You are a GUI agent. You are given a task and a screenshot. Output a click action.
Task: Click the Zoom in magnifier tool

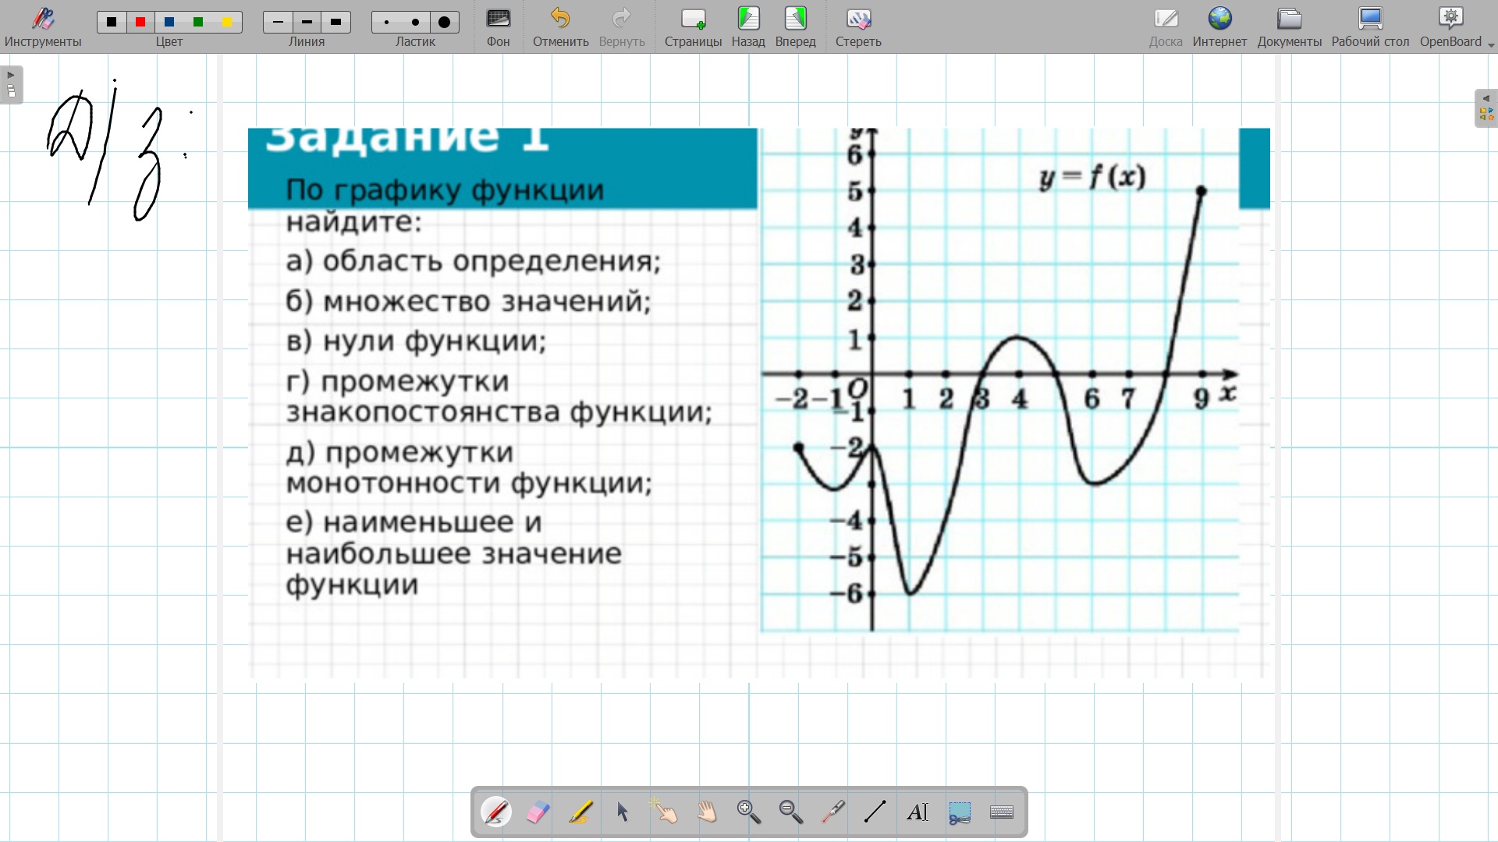click(x=749, y=812)
